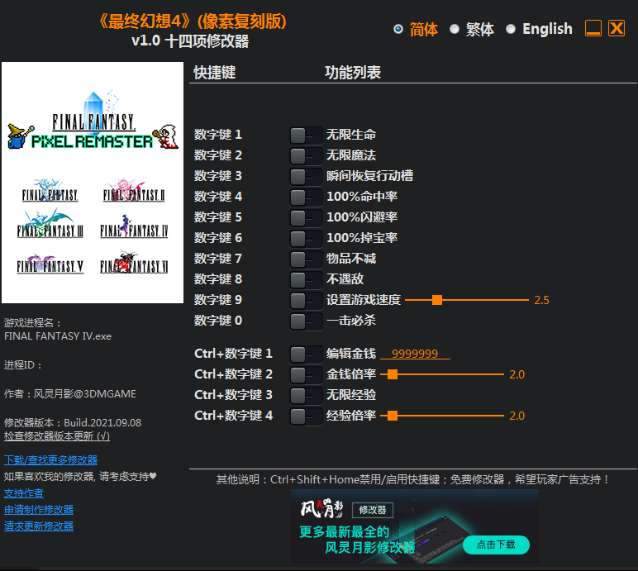
Task: Close the trainer window with X
Action: (x=617, y=28)
